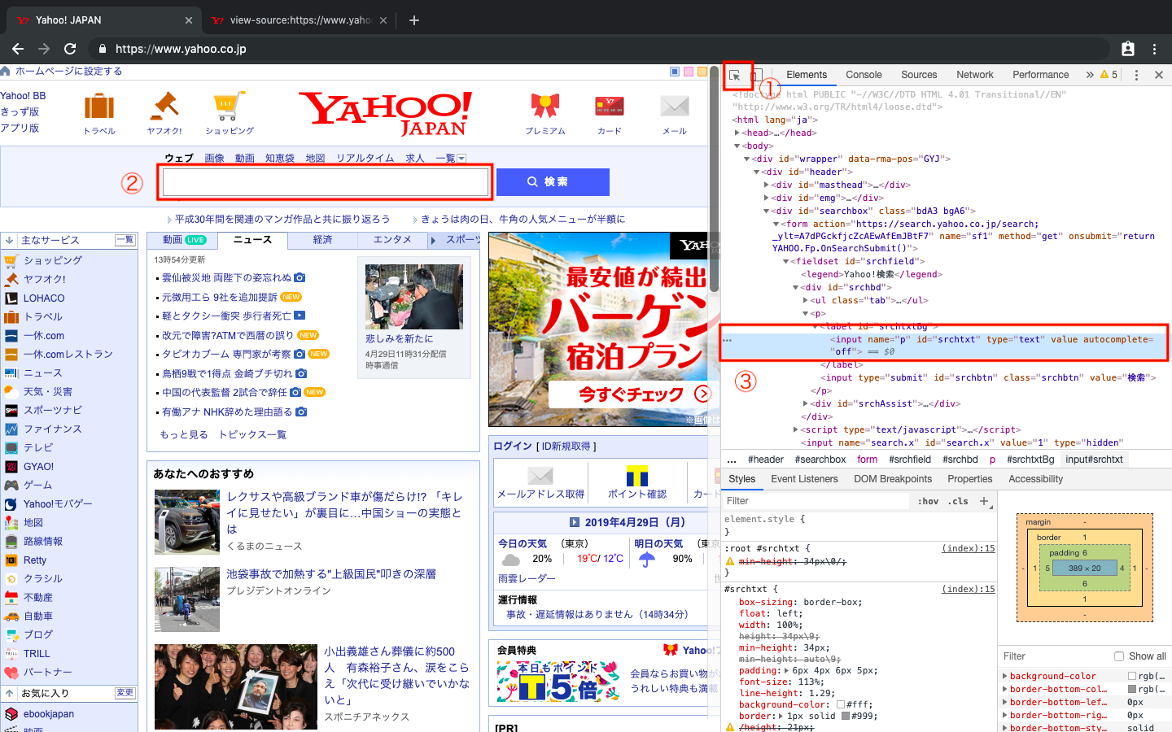Toggle the .cls class editor
1172x732 pixels.
click(959, 501)
